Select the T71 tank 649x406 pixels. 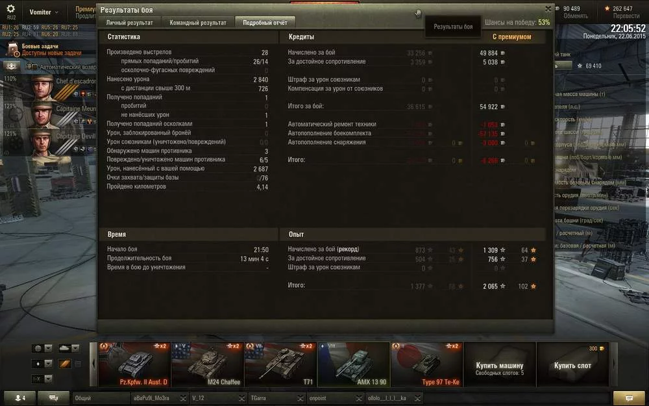[x=280, y=364]
